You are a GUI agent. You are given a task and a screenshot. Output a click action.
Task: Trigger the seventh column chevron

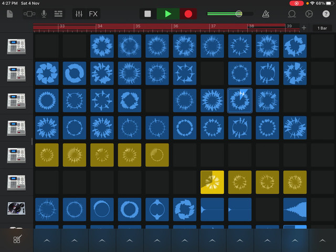point(212,240)
